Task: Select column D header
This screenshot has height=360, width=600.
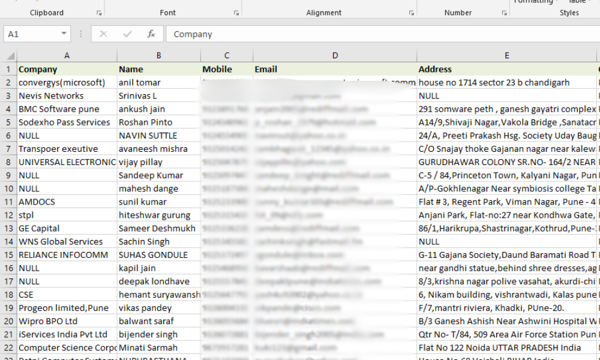Action: (x=335, y=56)
